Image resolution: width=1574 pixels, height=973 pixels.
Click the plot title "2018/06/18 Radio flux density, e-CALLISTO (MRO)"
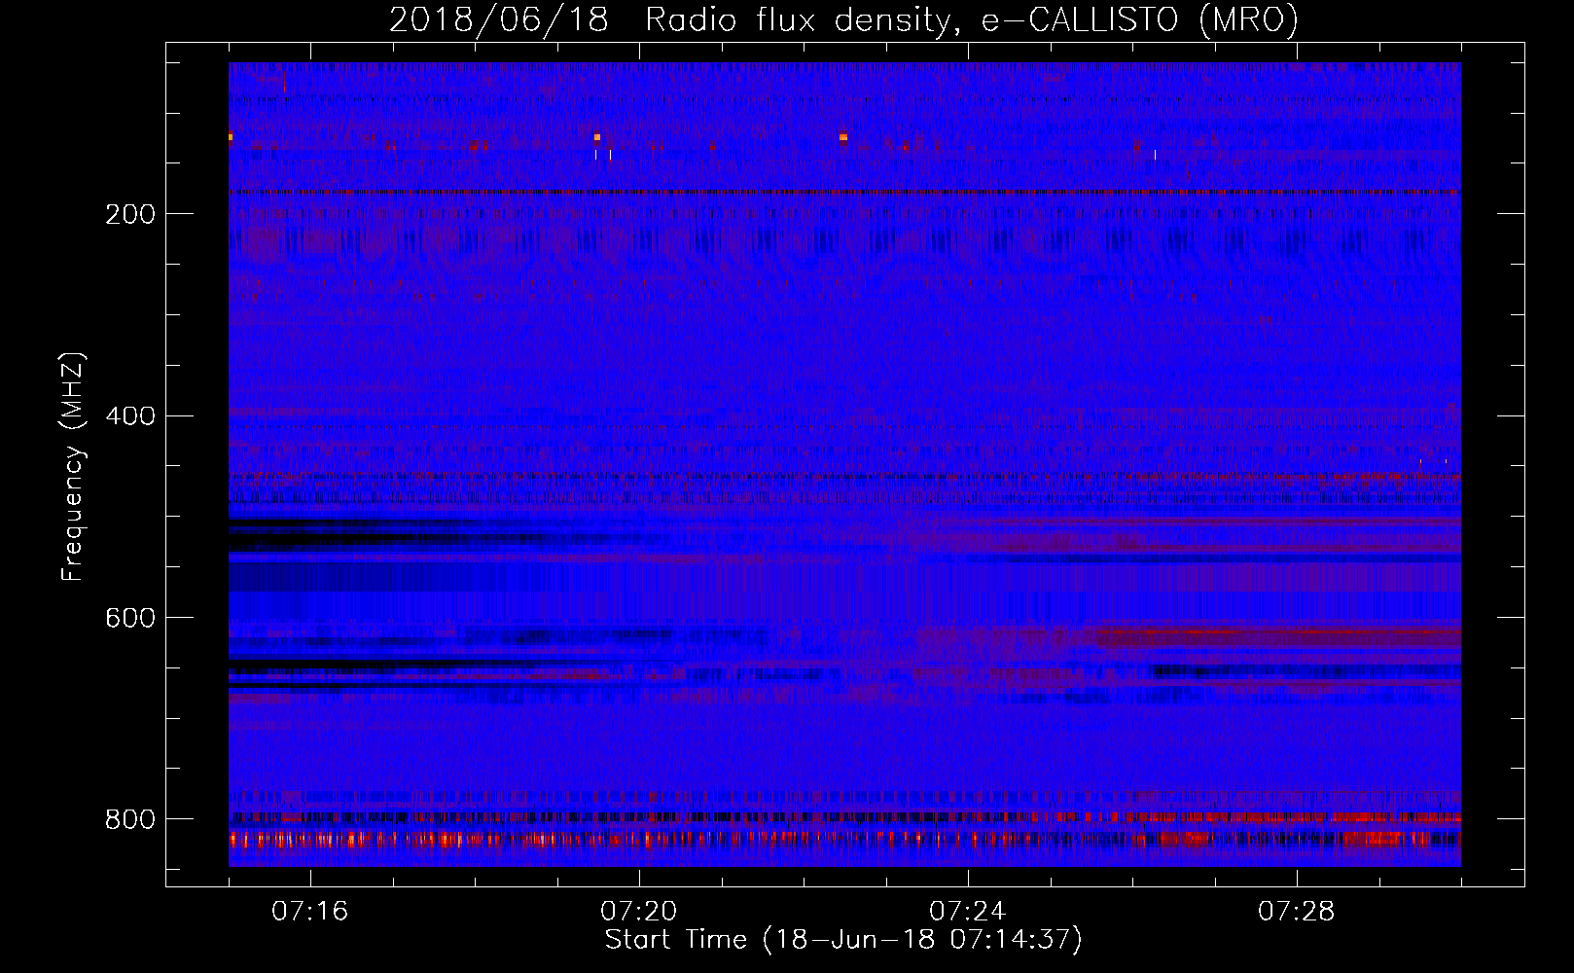[843, 19]
